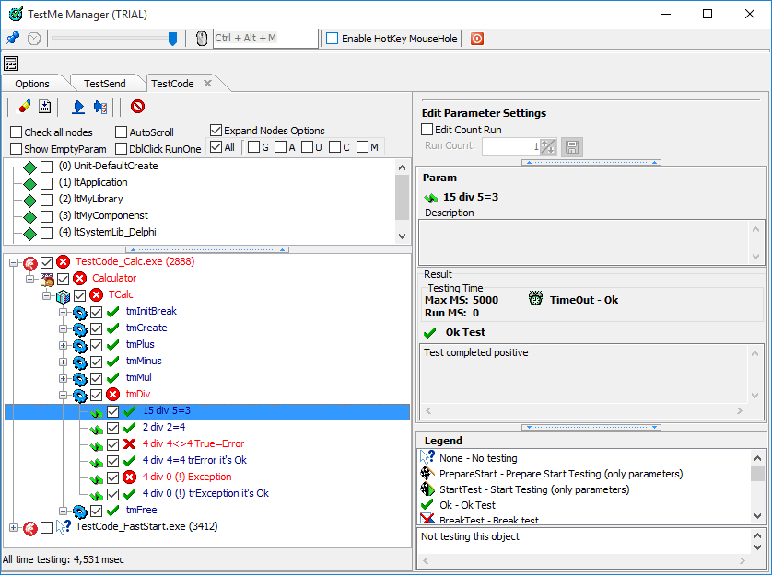Tick the Check all nodes checkbox
Screen dimensions: 772x575
point(17,132)
